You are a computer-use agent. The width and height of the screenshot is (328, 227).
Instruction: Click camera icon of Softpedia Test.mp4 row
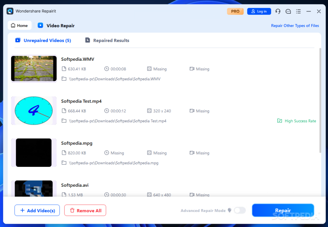coord(192,111)
